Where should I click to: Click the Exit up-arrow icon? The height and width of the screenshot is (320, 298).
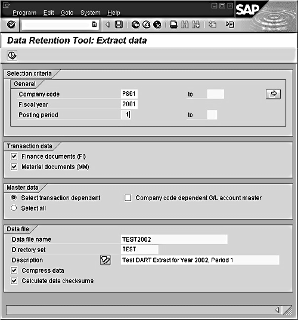[x=147, y=24]
